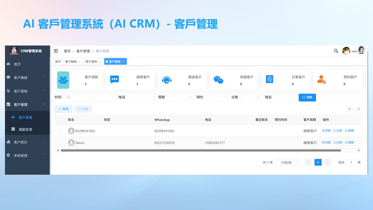Image resolution: width=373 pixels, height=210 pixels.
Task: Check the box for customer 85298341062
Action: pos(59,131)
